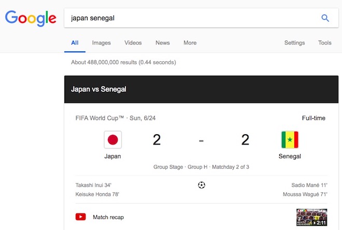Open Settings under the search bar
This screenshot has width=342, height=230.
tap(294, 42)
